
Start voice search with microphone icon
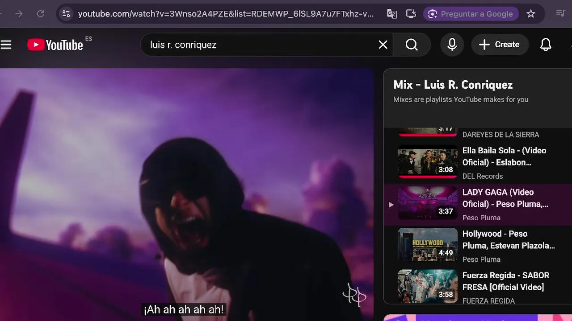[452, 45]
